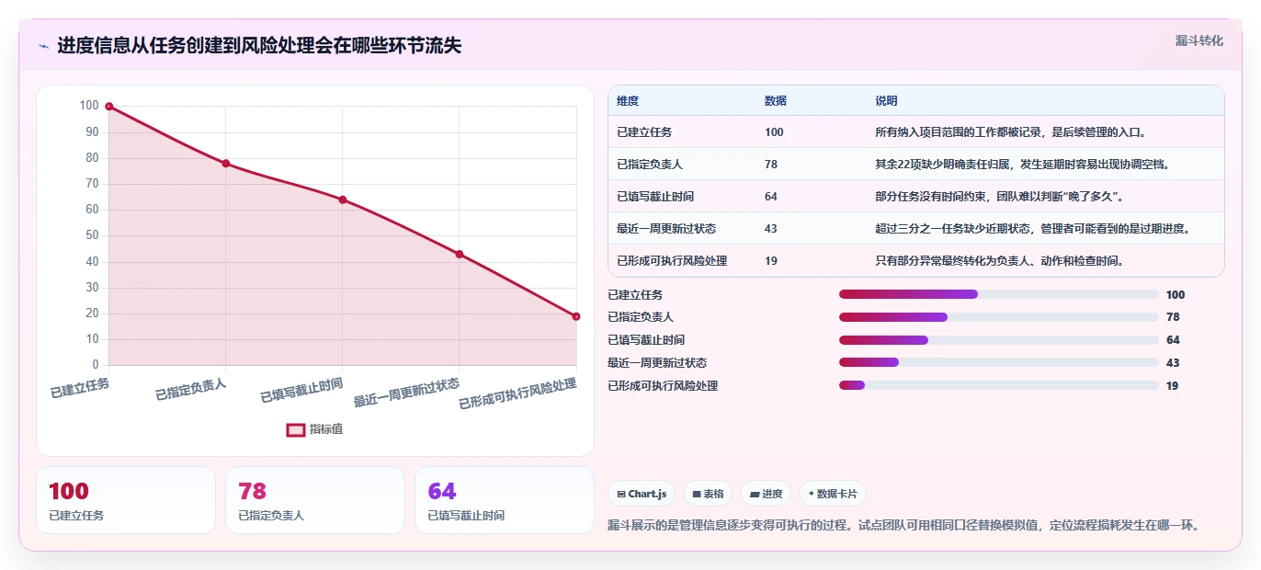Click description starting 所有纳入项目范围
1261x570 pixels.
[1010, 132]
